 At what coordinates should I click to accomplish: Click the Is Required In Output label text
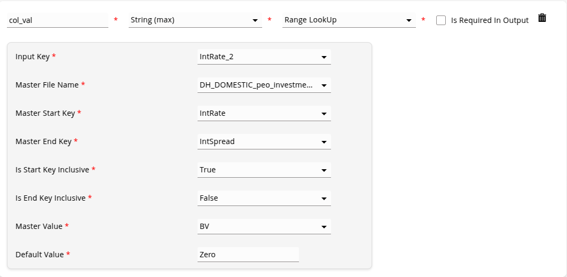[x=490, y=20]
